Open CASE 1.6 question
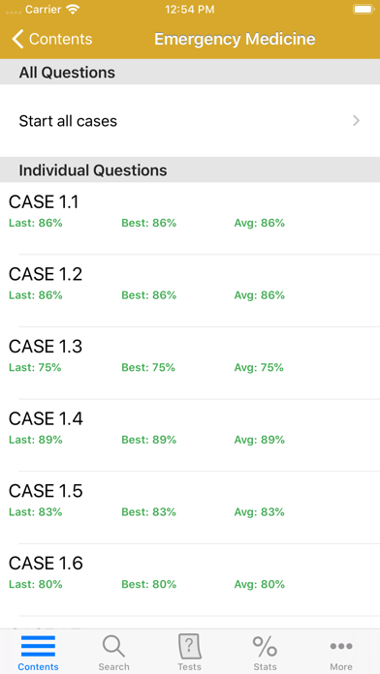Image resolution: width=380 pixels, height=674 pixels. (190, 579)
